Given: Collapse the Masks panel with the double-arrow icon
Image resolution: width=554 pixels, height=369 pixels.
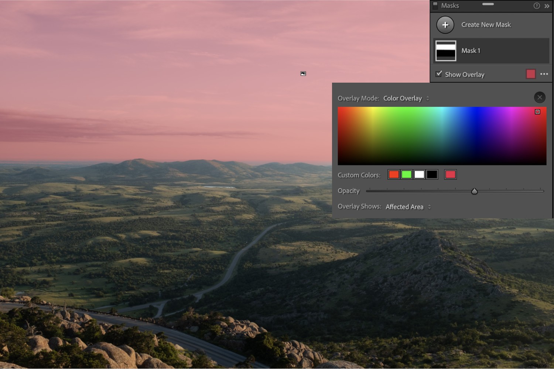Looking at the screenshot, I should point(547,6).
